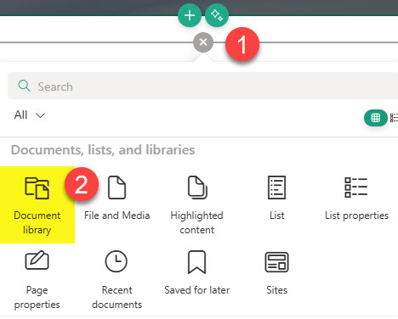Image resolution: width=398 pixels, height=319 pixels.
Task: Click the Documents, lists, and libraries heading
Action: pyautogui.click(x=103, y=149)
